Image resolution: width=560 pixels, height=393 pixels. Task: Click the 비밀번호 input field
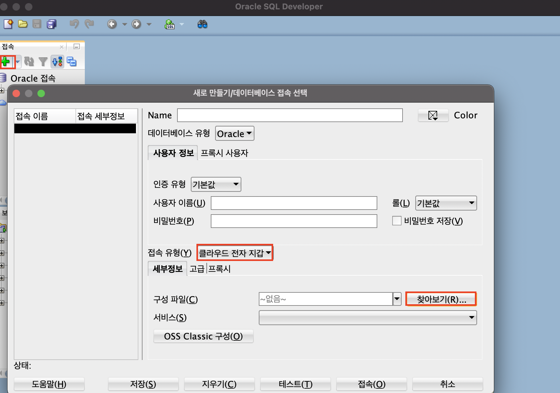(294, 221)
